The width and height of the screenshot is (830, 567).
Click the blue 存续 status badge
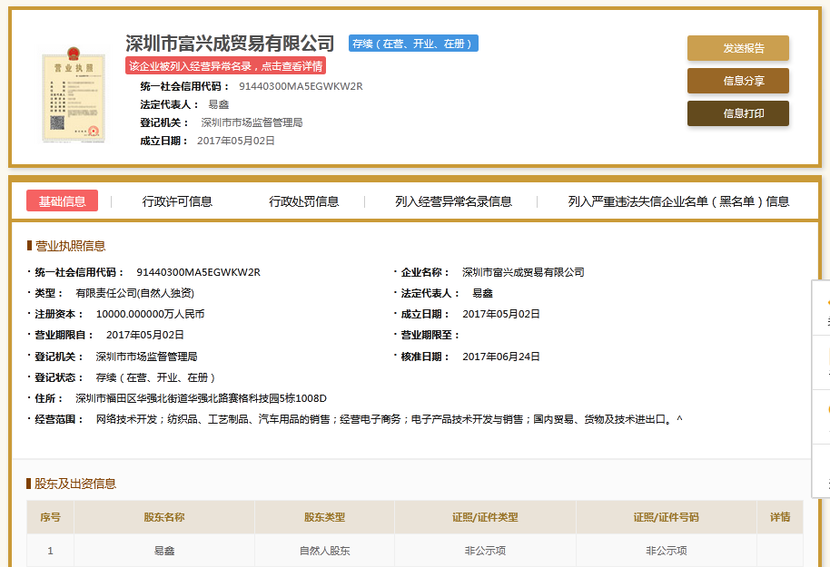tap(413, 44)
